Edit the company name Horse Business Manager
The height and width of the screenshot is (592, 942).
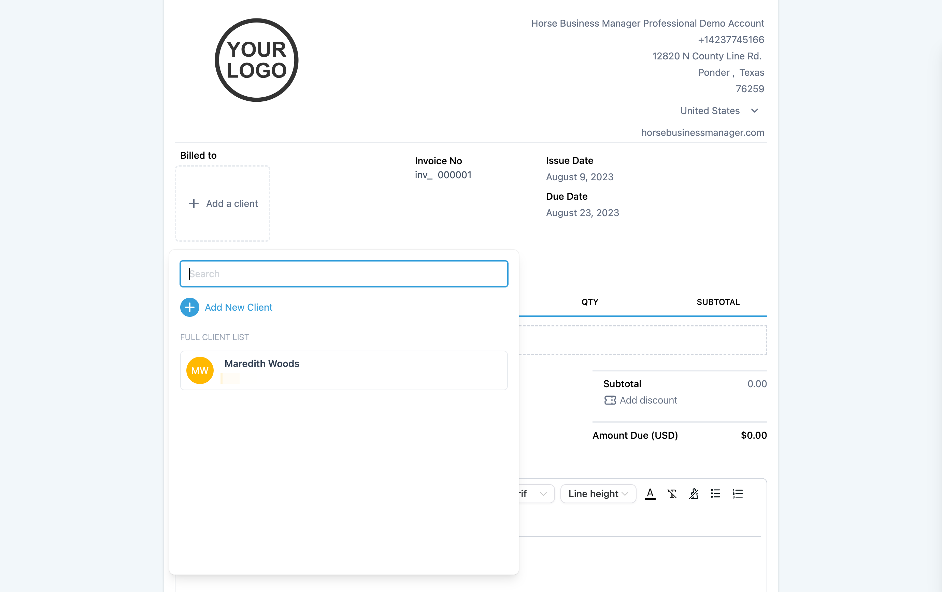[x=647, y=24]
